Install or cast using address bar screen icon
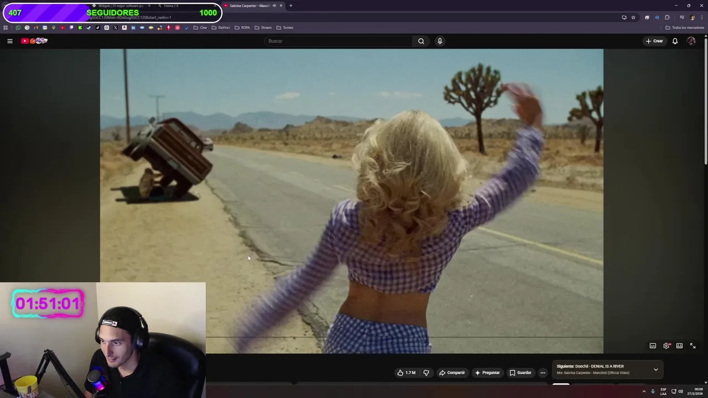 624,18
